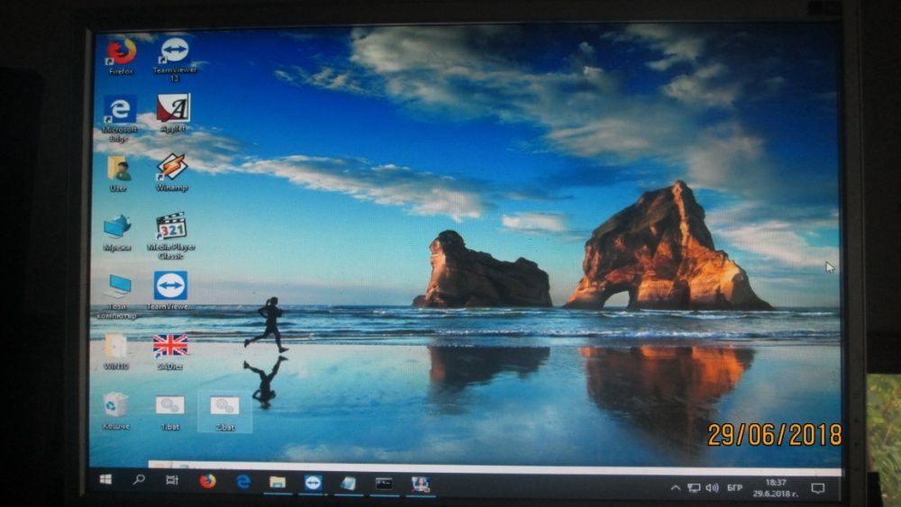Select the Winamp desktop shortcut
This screenshot has height=507, width=901.
tap(171, 172)
